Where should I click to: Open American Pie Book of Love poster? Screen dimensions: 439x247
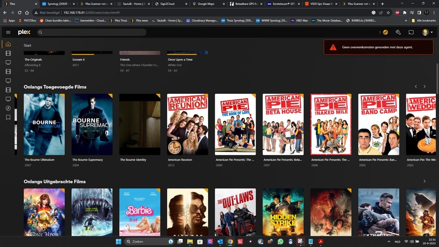(x=235, y=124)
